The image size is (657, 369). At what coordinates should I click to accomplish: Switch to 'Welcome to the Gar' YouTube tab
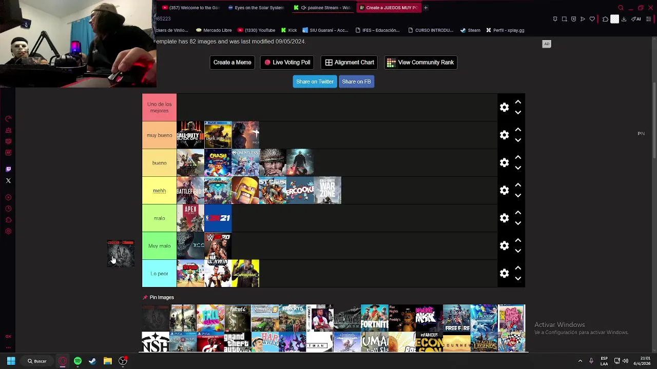click(x=191, y=8)
